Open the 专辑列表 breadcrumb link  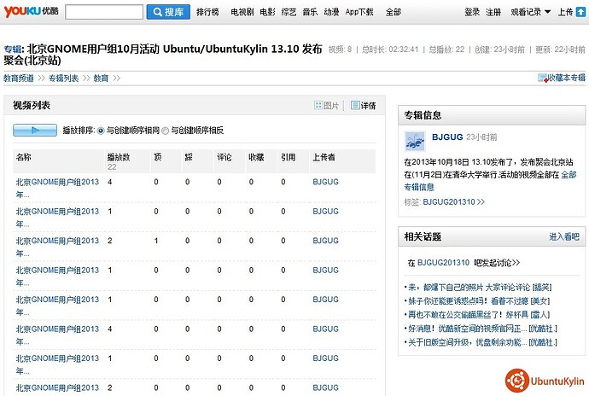(x=63, y=79)
